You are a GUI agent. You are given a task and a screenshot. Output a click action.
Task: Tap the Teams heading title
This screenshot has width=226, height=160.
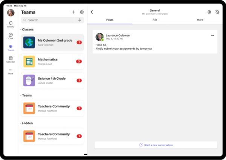[28, 12]
